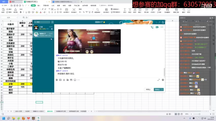This screenshot has width=216, height=121.
Task: Start a voice call in QQ chat
Action: [152, 27]
